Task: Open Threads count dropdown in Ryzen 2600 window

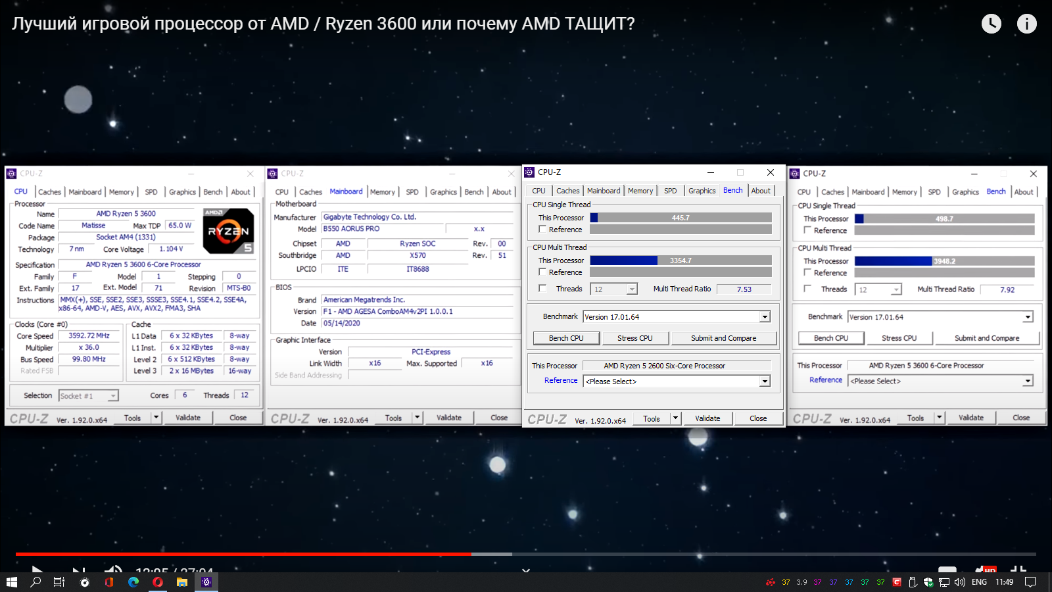Action: tap(614, 289)
